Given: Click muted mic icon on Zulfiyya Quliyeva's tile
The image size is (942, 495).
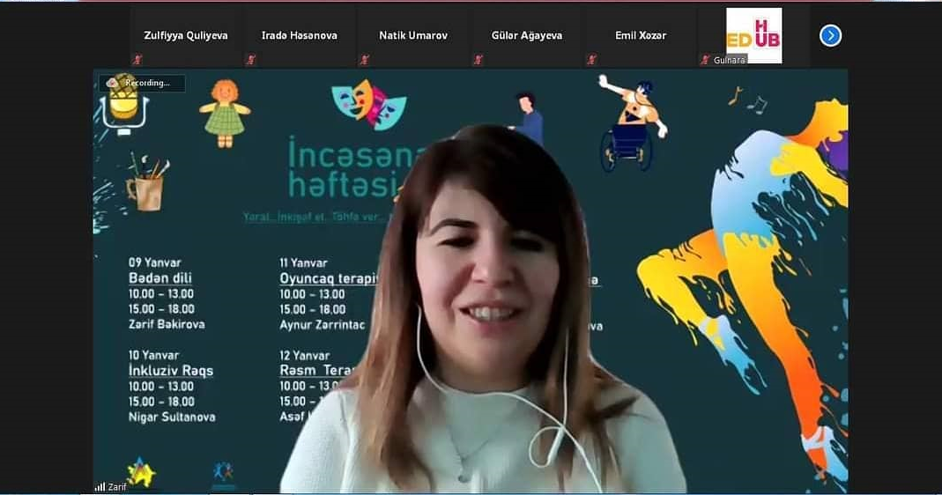Looking at the screenshot, I should click(137, 60).
